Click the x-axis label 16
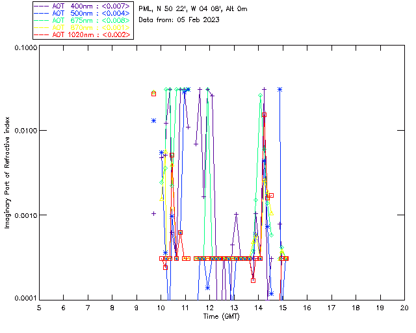This screenshot has width=416, height=333. (307, 308)
